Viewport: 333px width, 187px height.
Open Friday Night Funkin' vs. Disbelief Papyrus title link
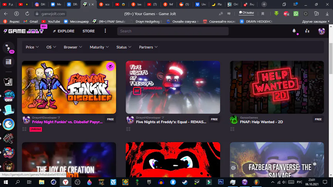click(67, 122)
